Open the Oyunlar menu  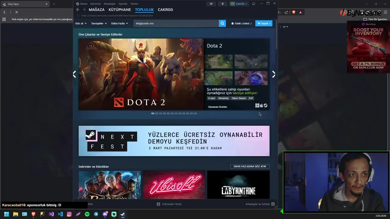[123, 4]
